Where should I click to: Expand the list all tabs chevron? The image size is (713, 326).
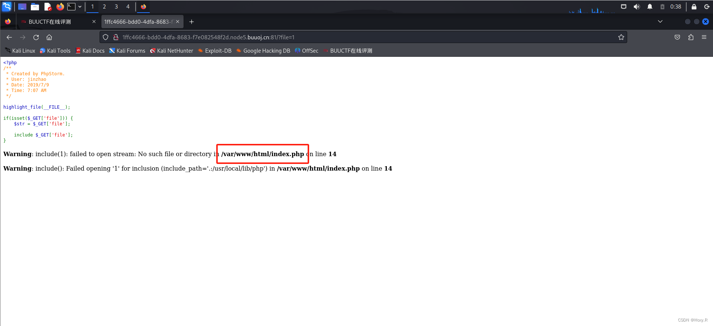pyautogui.click(x=660, y=22)
